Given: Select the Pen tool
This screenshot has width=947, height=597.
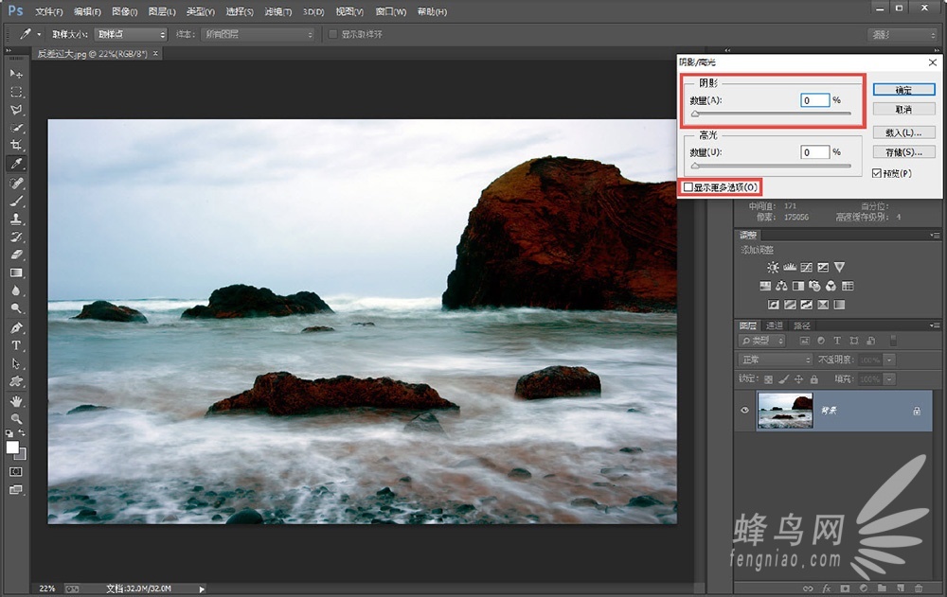Looking at the screenshot, I should point(16,327).
